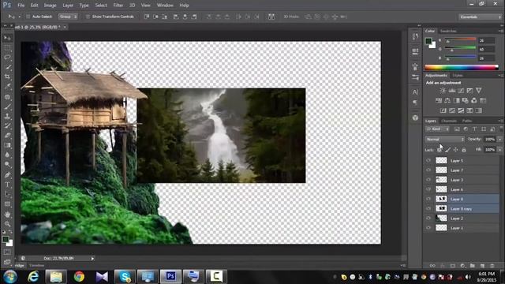This screenshot has width=505, height=284.
Task: Select the Gradient tool
Action: point(7,145)
